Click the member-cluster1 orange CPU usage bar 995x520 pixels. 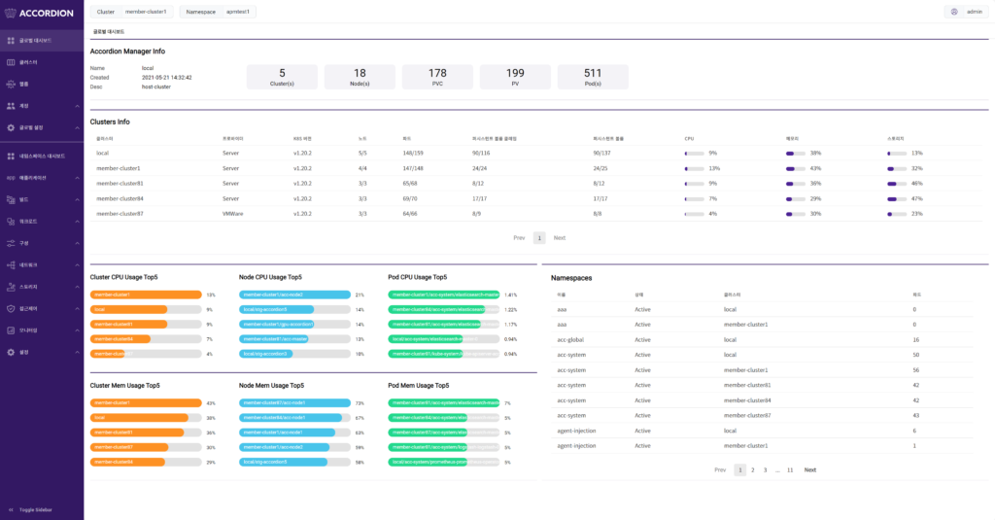point(146,295)
